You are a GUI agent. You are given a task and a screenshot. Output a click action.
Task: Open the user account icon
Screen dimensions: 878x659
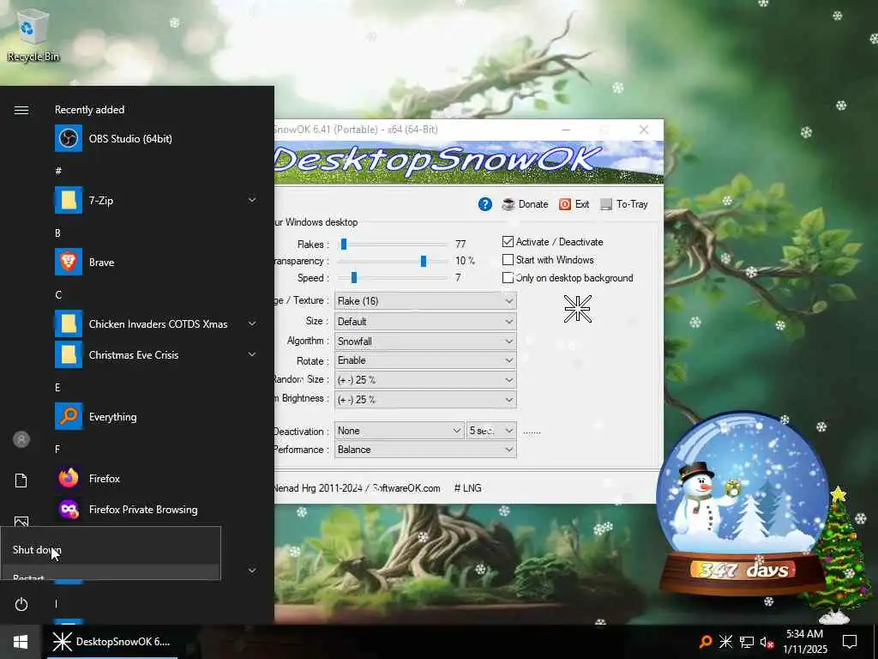click(21, 439)
